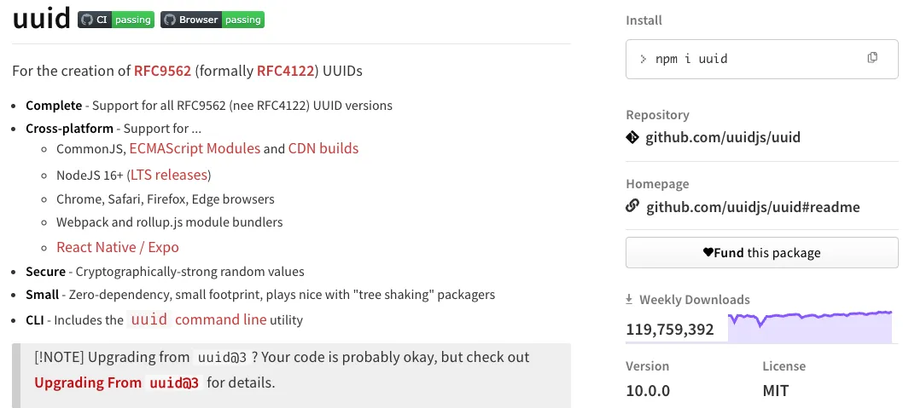The height and width of the screenshot is (408, 903).
Task: Visit the LTS releases link
Action: (169, 175)
